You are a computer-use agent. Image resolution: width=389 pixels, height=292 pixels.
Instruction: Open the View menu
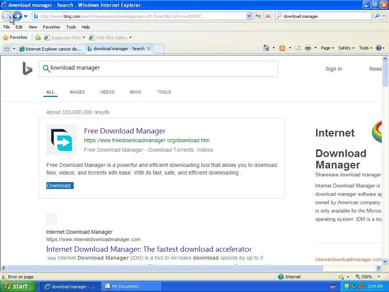point(33,27)
